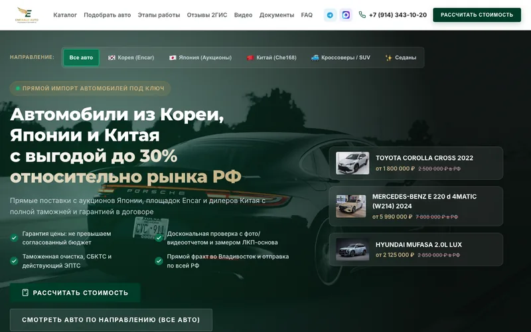
Task: Click text Таможенная очистка, СБКТС и ЭПТС
Action: pyautogui.click(x=67, y=261)
